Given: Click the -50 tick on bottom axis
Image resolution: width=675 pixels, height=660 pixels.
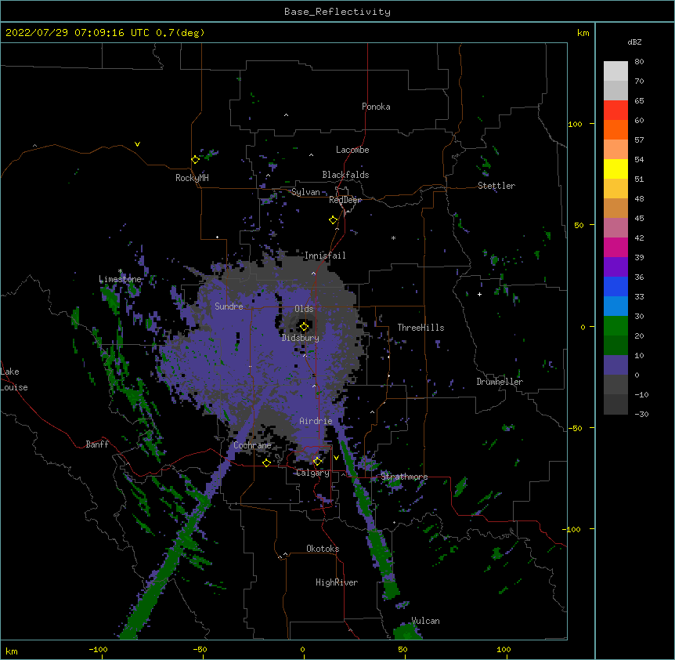Looking at the screenshot, I should pos(200,649).
